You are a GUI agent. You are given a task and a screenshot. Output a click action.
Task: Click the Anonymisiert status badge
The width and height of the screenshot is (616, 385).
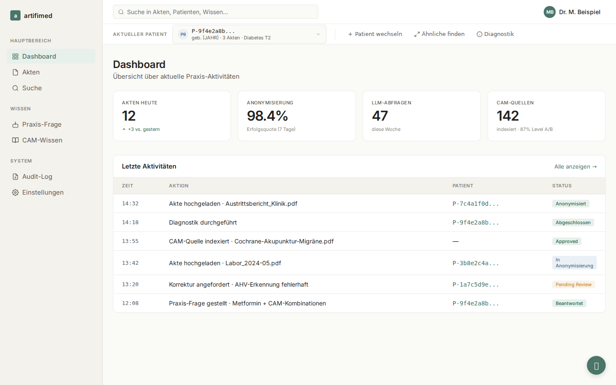click(x=571, y=204)
